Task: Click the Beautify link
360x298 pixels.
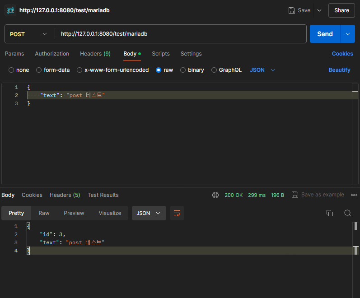Action: [x=339, y=70]
